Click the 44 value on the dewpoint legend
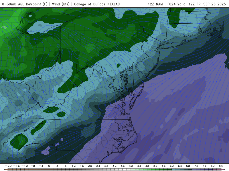Viewport: 229px width, 171px height. point(139,166)
